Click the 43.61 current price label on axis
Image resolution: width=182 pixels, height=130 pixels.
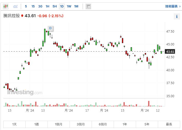[x=170, y=52]
